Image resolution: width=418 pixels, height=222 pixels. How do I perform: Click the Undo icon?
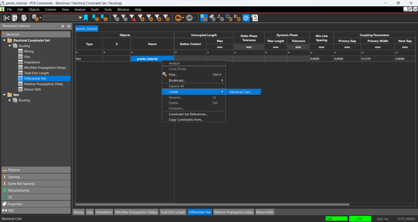click(x=179, y=18)
